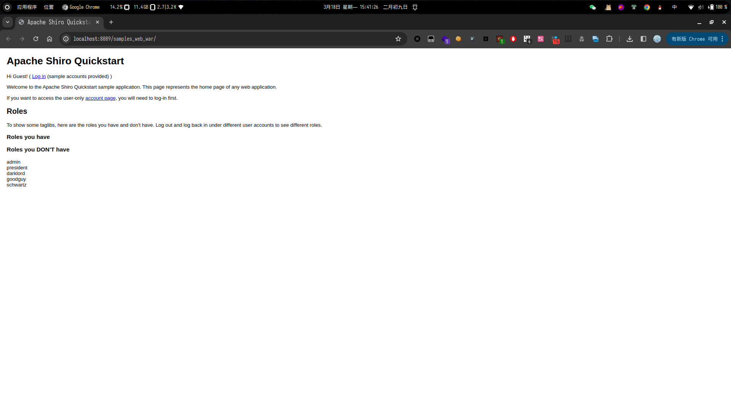The width and height of the screenshot is (731, 411).
Task: Switch the 中 input method indicator
Action: click(x=674, y=7)
